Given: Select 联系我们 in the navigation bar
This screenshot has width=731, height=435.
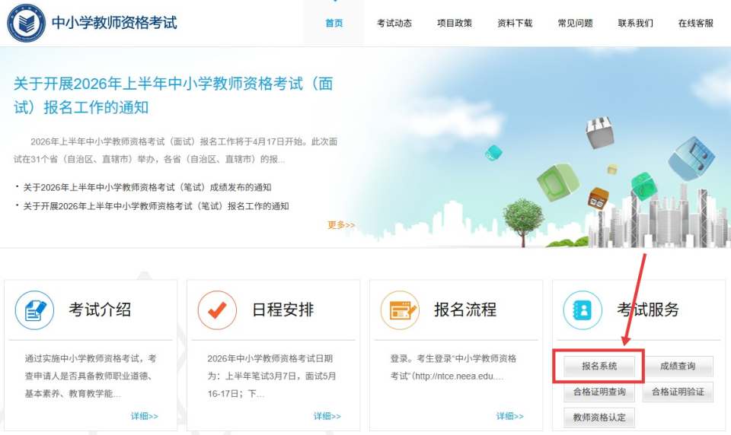Looking at the screenshot, I should [635, 24].
